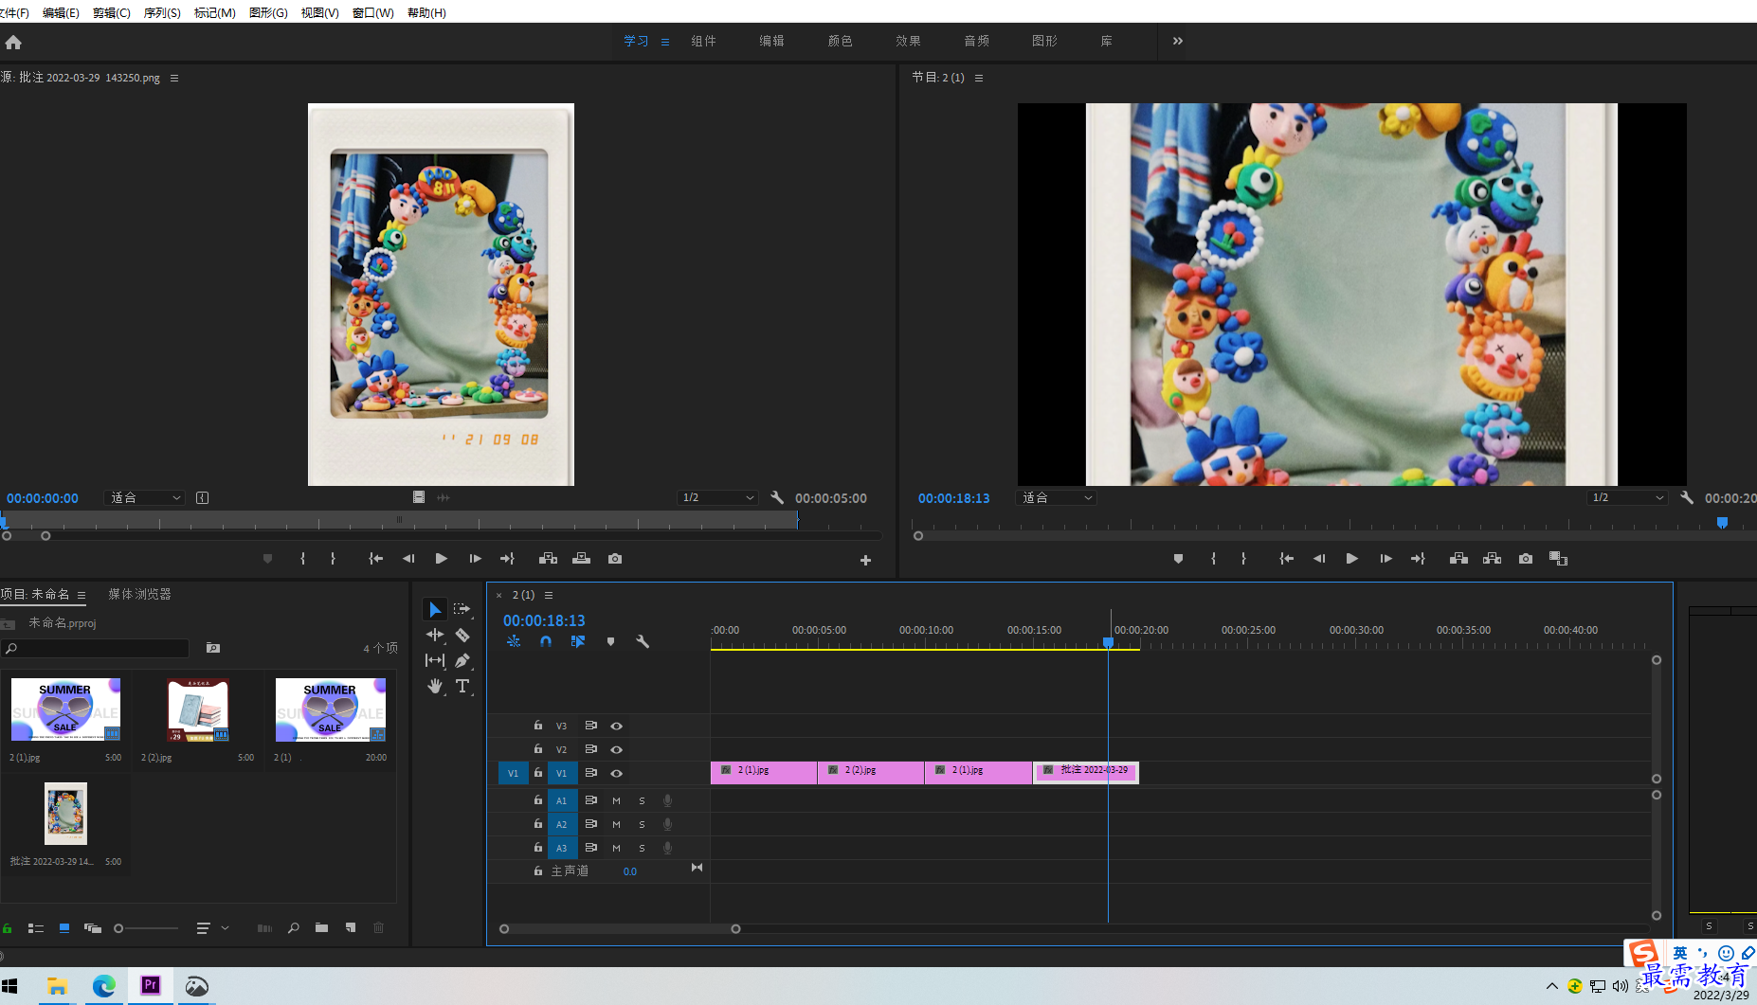Viewport: 1757px width, 1005px height.
Task: Toggle V2 track output eye
Action: [x=616, y=749]
